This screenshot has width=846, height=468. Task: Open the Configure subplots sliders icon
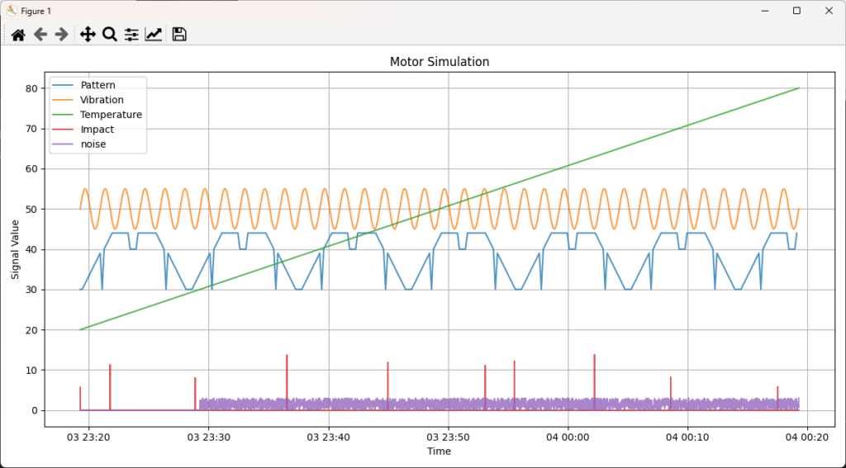pos(131,34)
